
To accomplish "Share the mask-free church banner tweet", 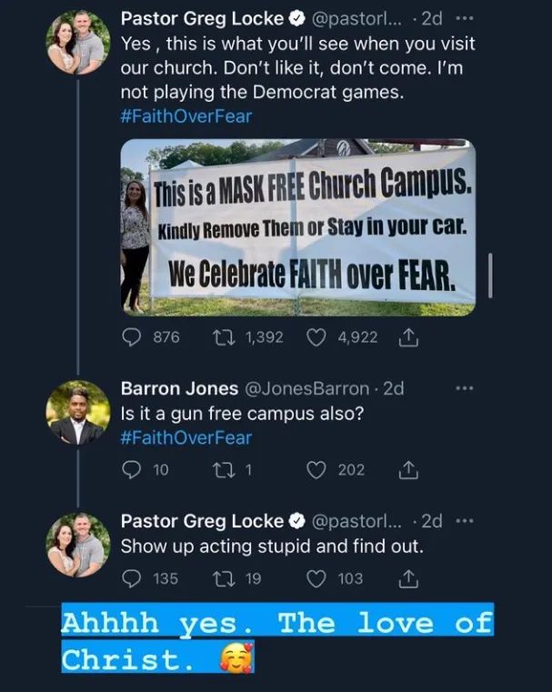I will tap(408, 336).
